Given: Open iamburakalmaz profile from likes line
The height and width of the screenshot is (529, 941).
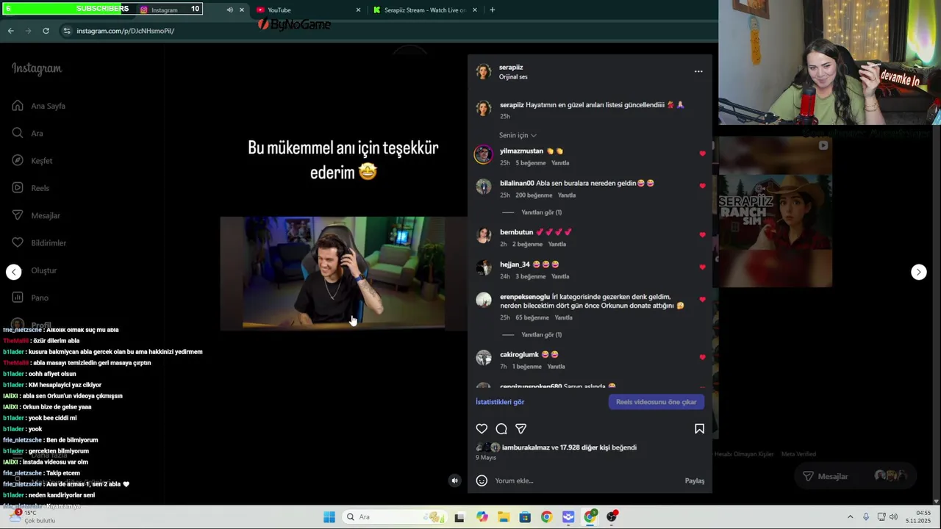Looking at the screenshot, I should [526, 447].
